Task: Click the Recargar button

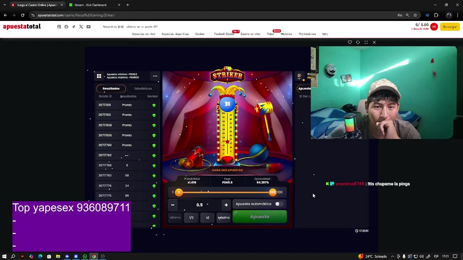Action: [x=450, y=27]
